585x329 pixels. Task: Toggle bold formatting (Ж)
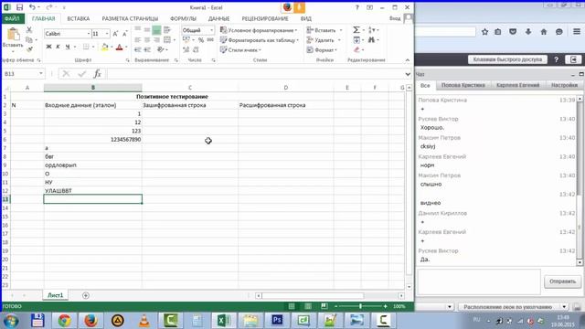click(48, 47)
